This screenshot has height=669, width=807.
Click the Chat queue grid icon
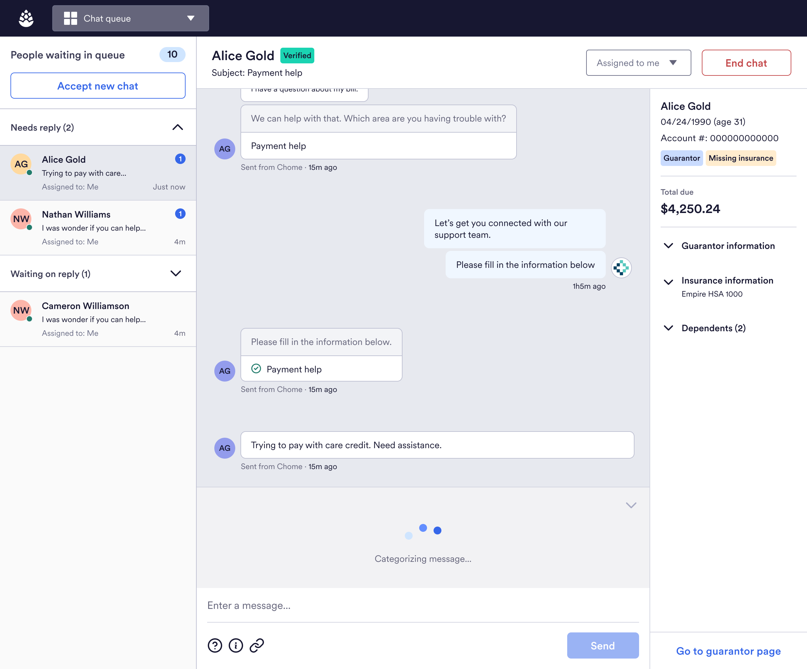tap(70, 18)
